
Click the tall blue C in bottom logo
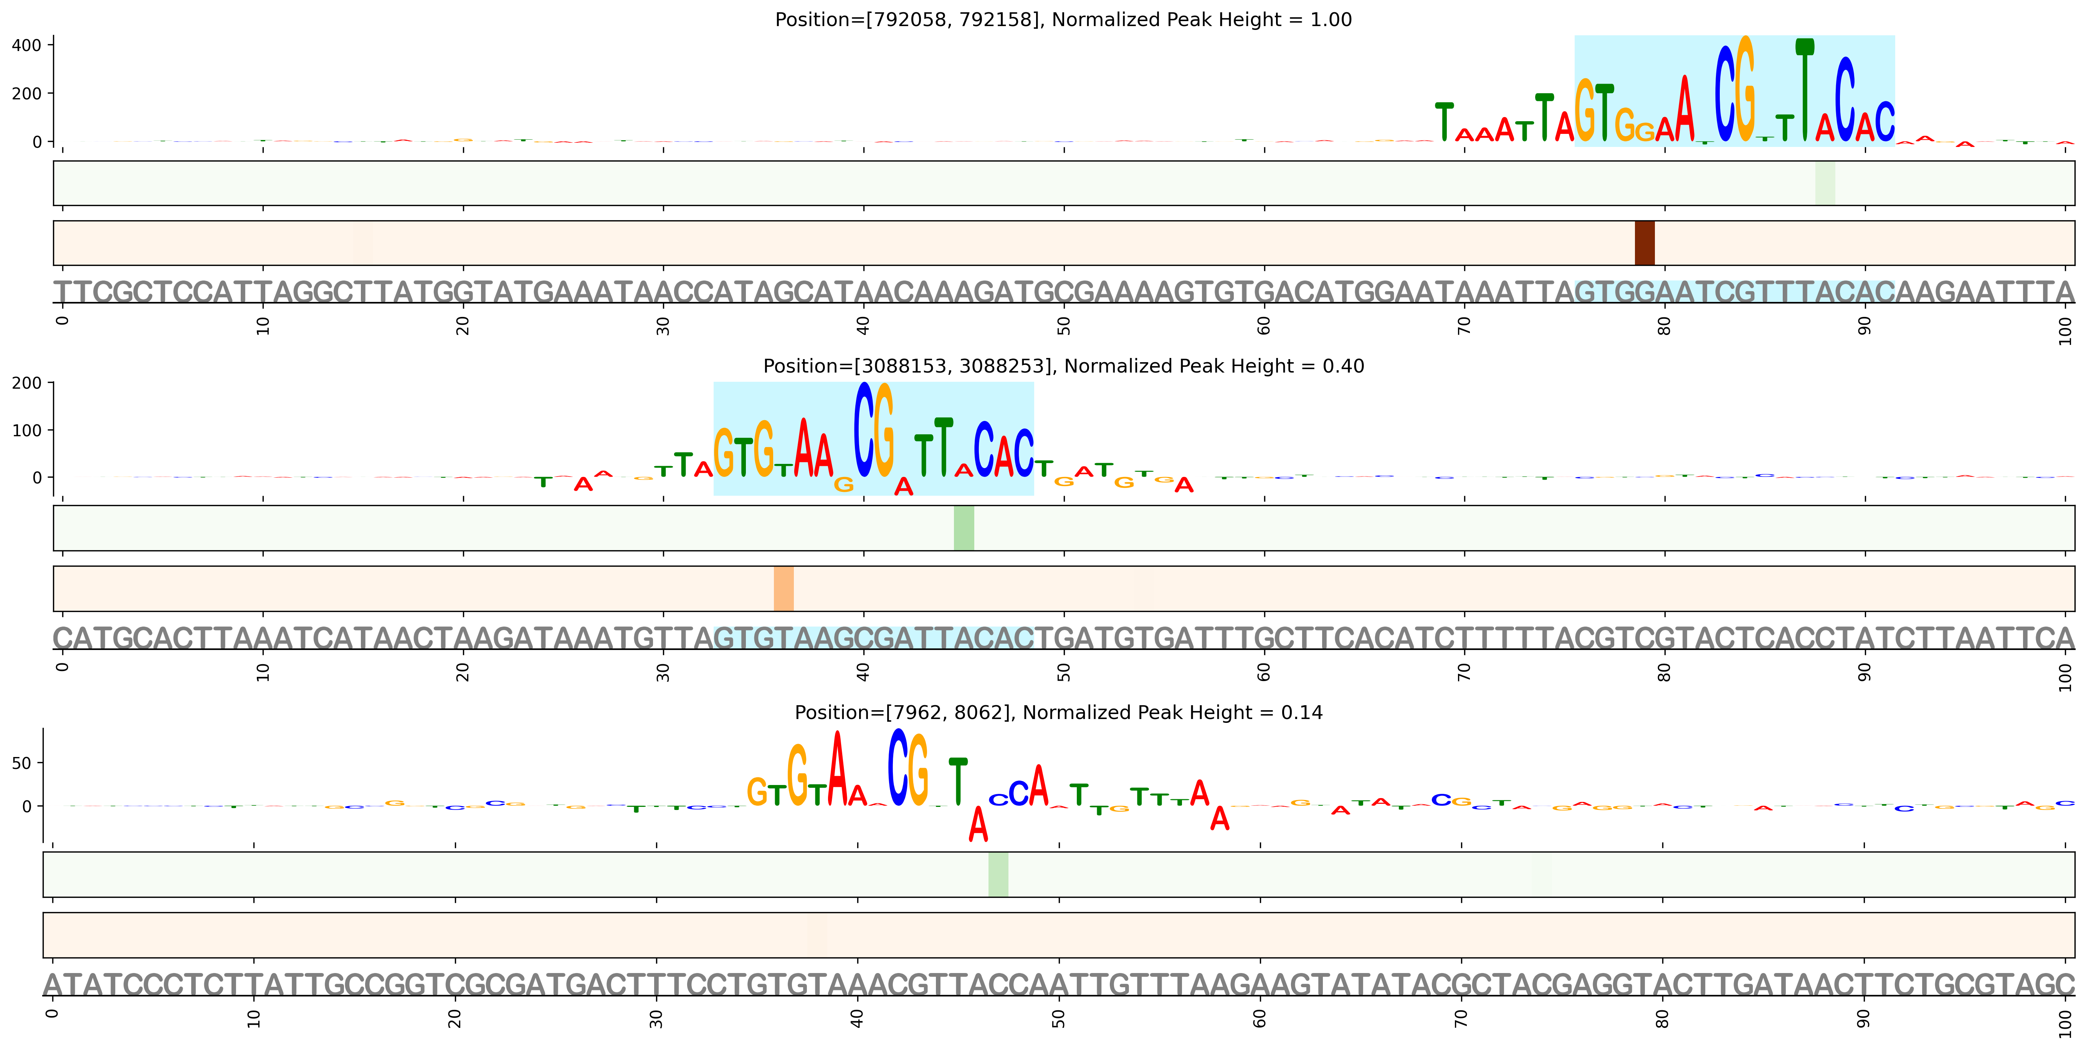click(898, 767)
